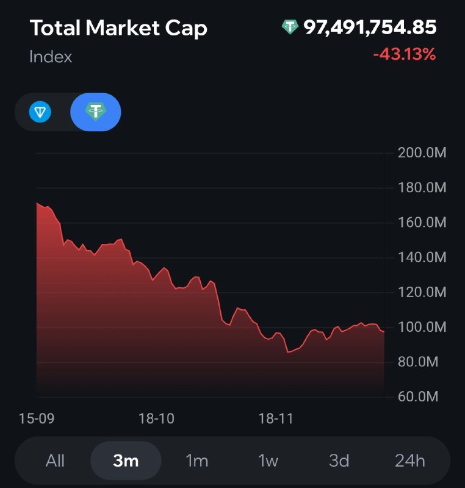Switch currency to Toncoin icon
The height and width of the screenshot is (488, 465).
[40, 112]
